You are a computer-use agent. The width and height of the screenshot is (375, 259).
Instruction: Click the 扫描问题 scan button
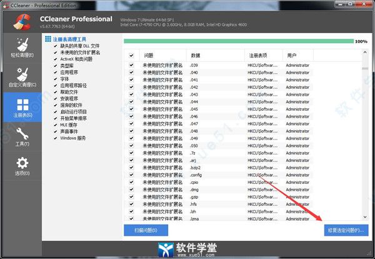click(x=146, y=230)
